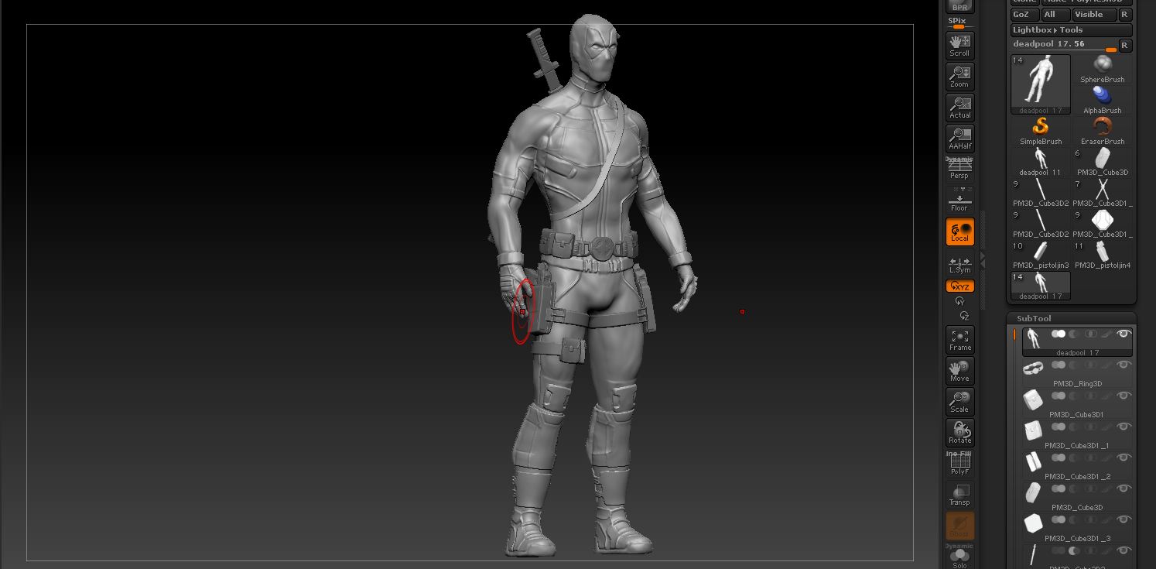
Task: Toggle XYZ rotation mode
Action: click(x=959, y=286)
